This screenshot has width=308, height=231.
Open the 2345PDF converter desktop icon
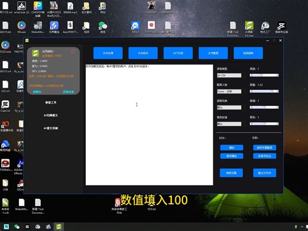38,9
